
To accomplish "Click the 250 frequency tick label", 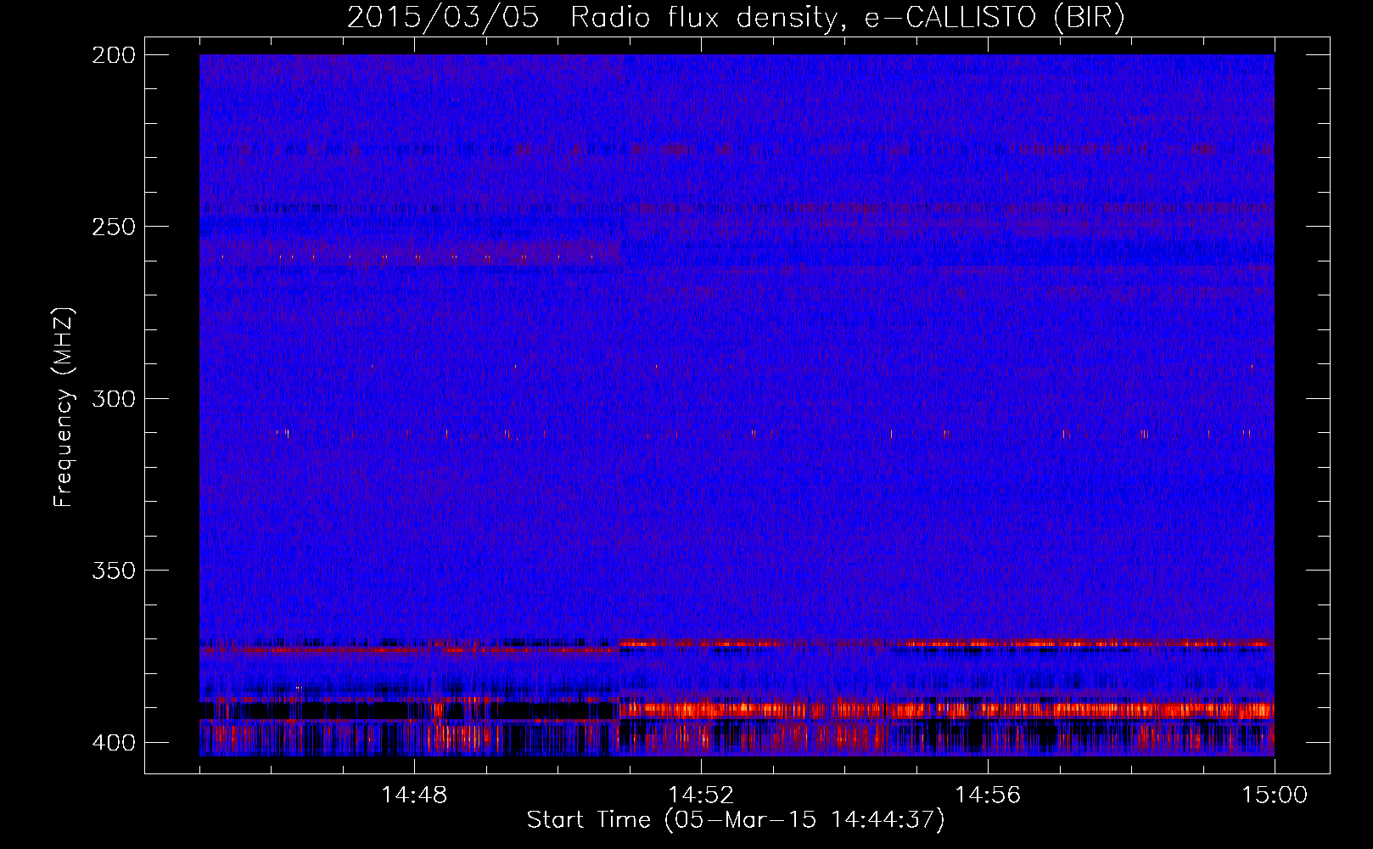I will 113,227.
